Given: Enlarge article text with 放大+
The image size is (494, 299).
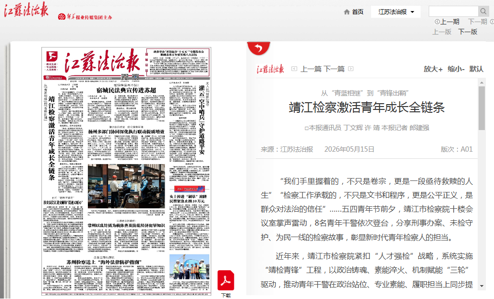Looking at the screenshot, I should tap(433, 69).
